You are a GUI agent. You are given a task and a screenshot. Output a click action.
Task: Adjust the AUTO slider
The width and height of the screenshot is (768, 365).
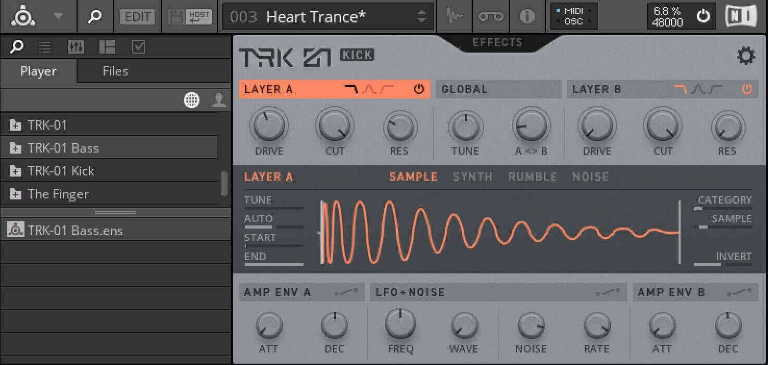[274, 226]
